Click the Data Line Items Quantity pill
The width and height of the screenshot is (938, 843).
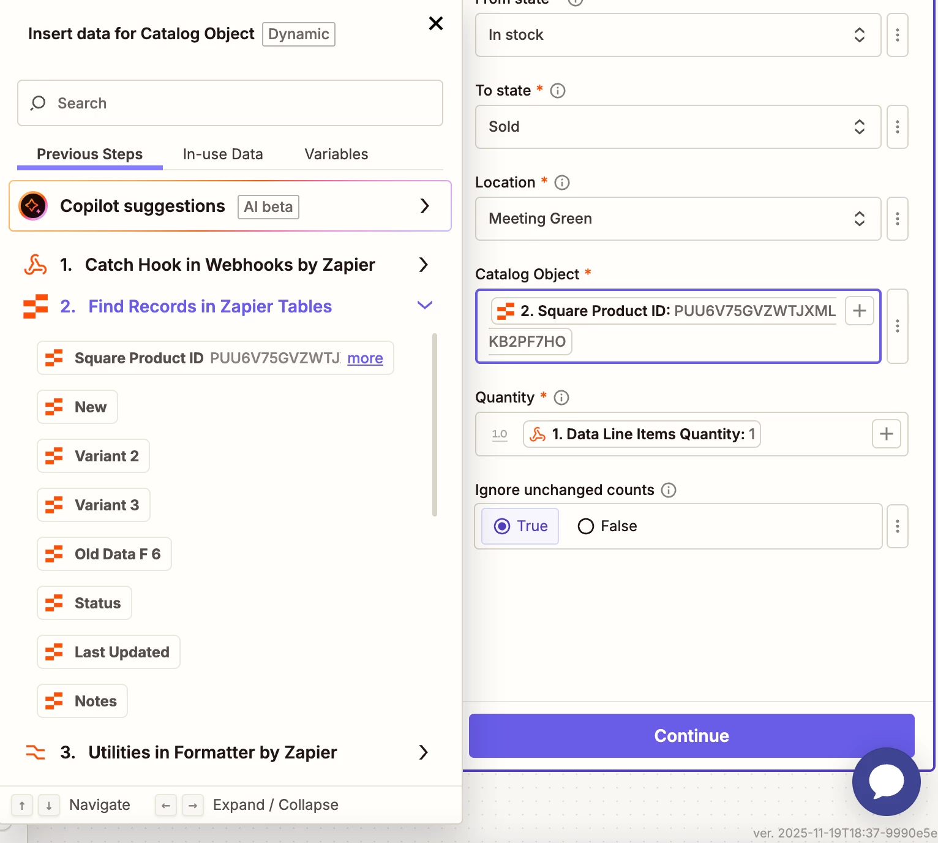tap(642, 434)
